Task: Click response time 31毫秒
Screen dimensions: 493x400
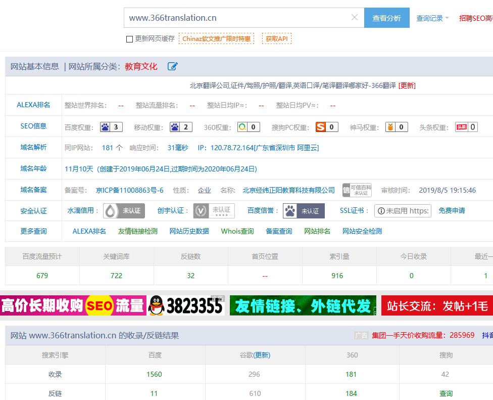Action: point(178,148)
